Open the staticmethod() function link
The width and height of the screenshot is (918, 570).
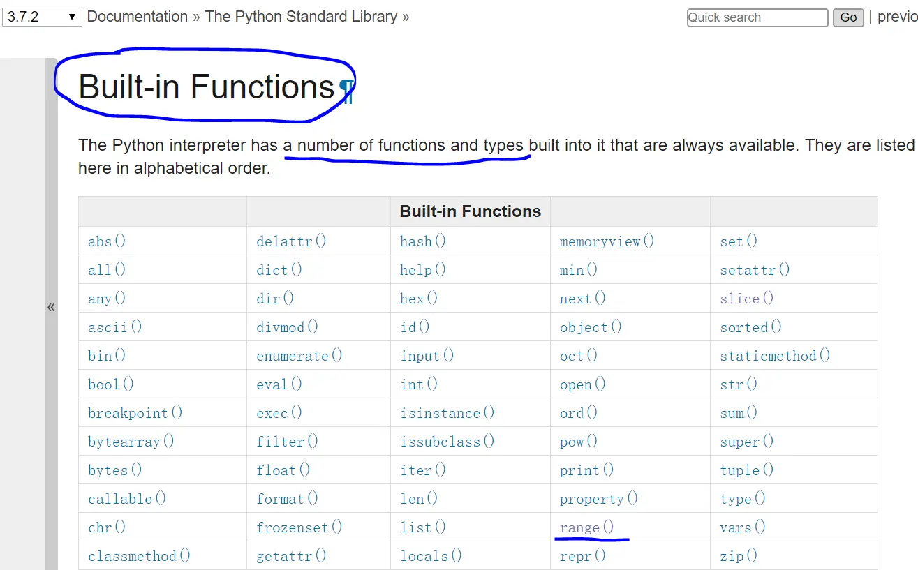pyautogui.click(x=776, y=356)
